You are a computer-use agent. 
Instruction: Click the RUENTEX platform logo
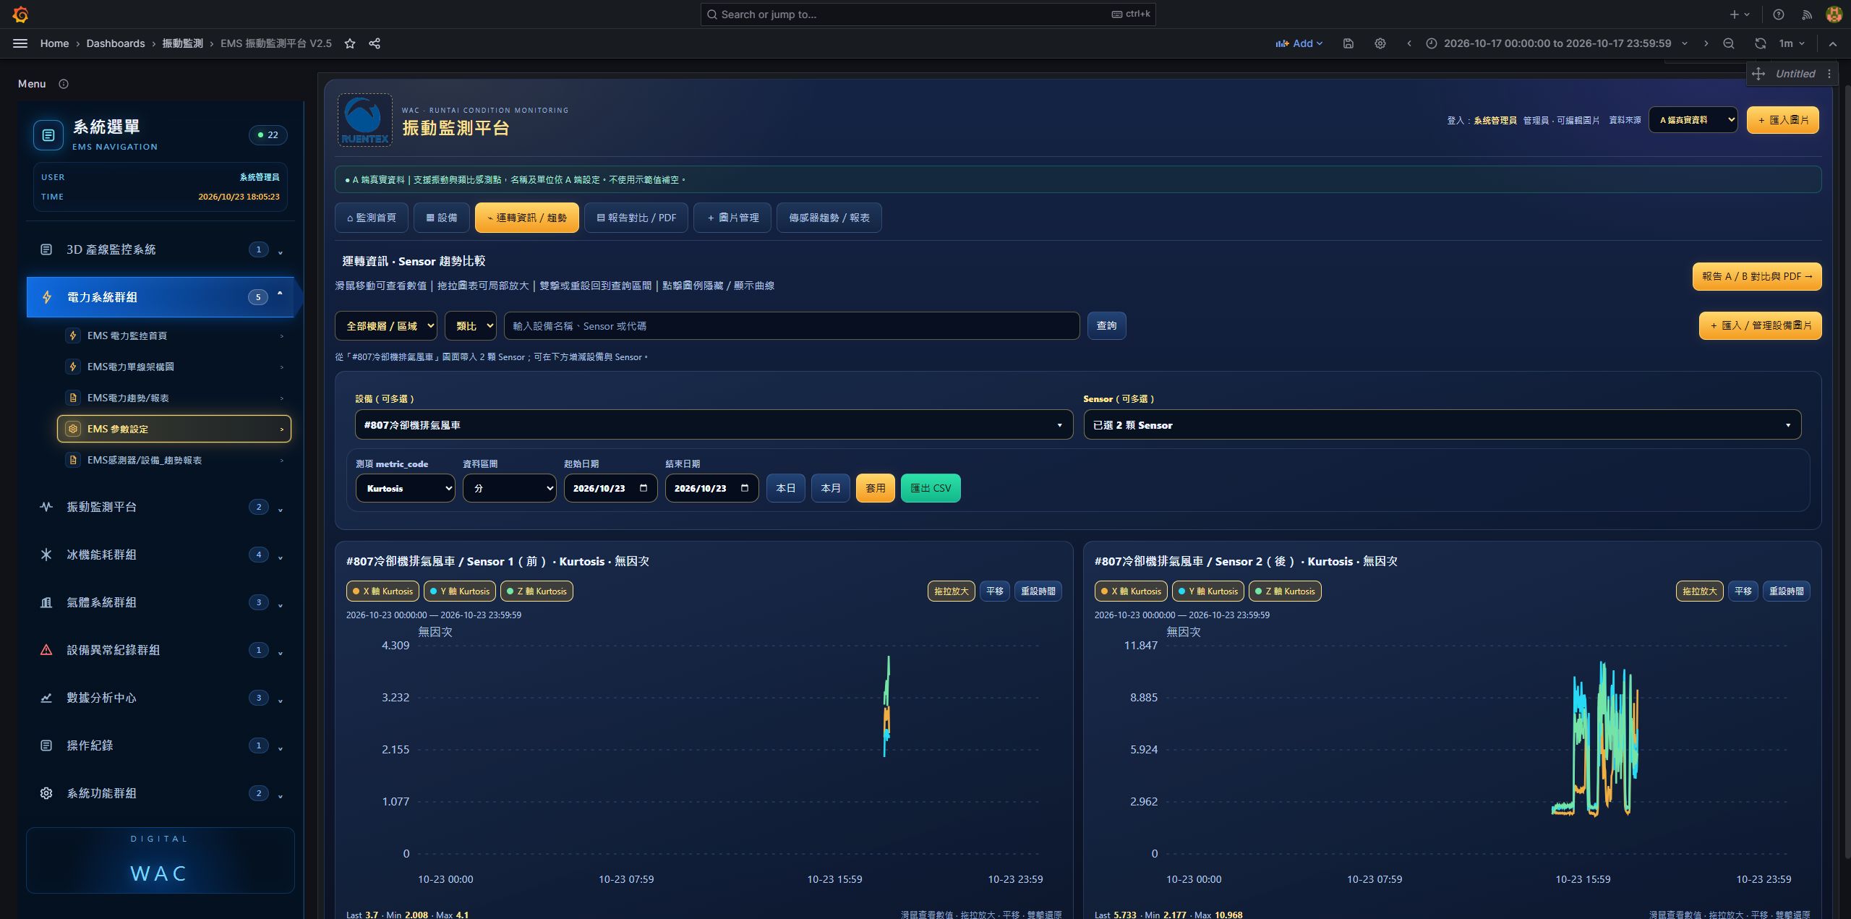(x=365, y=120)
